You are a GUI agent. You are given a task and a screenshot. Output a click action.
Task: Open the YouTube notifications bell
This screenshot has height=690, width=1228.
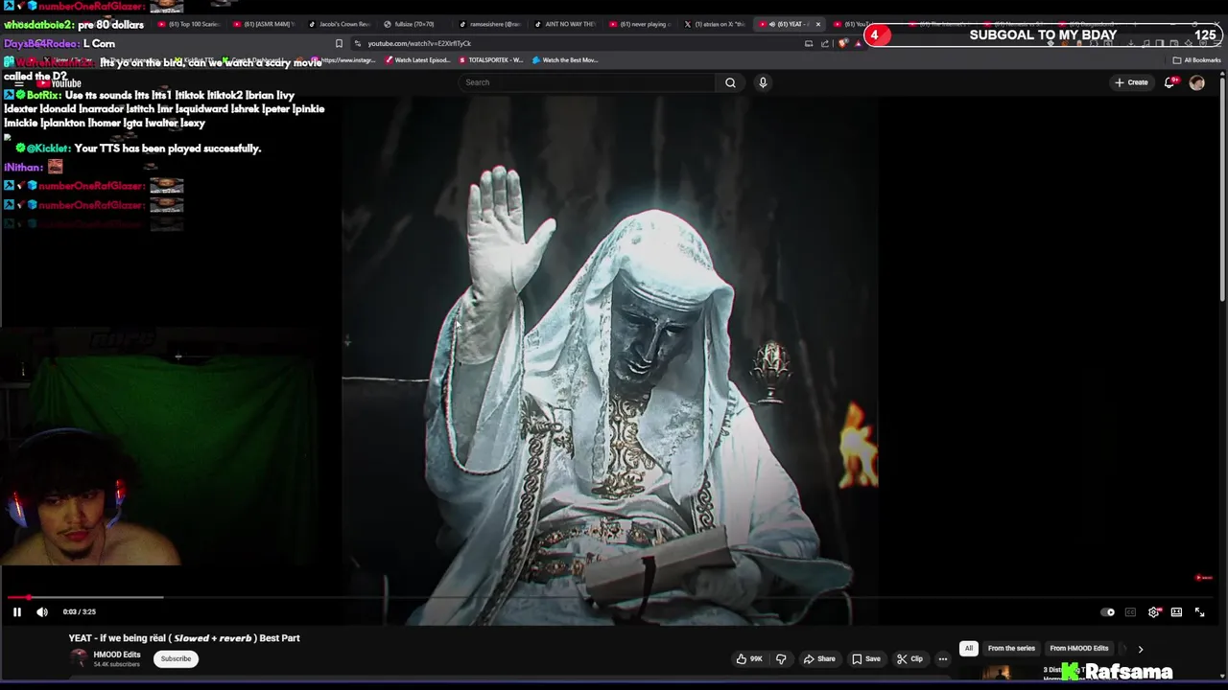coord(1169,82)
